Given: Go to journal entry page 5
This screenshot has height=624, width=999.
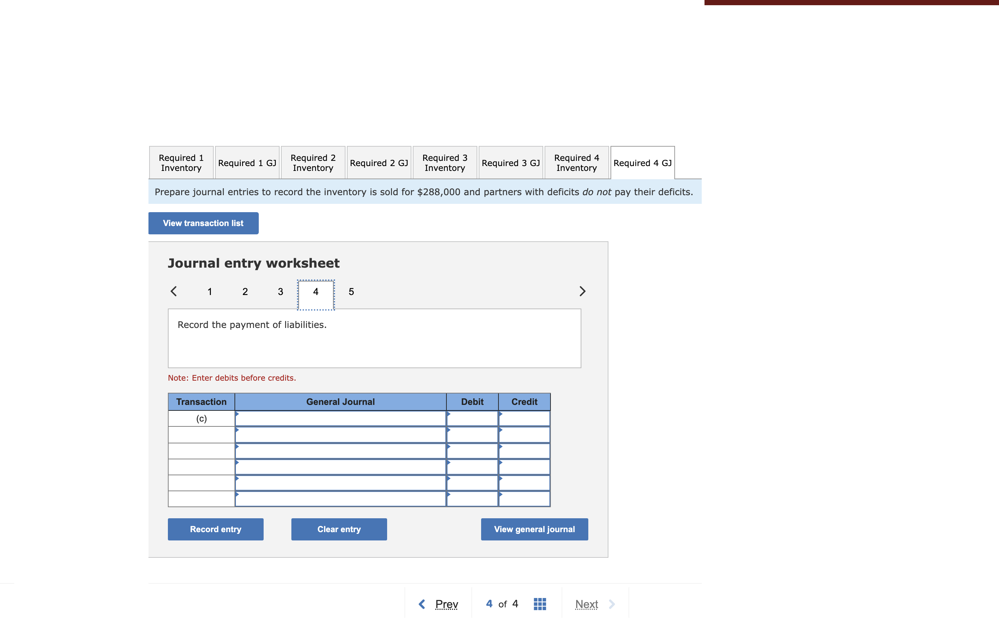Looking at the screenshot, I should tap(351, 292).
